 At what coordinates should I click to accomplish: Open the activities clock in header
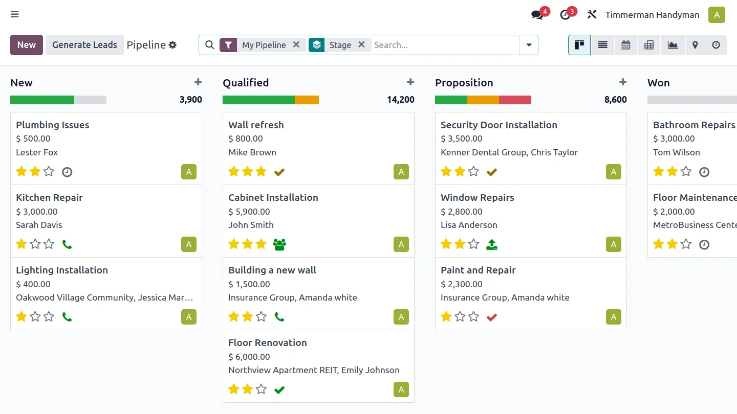click(565, 15)
